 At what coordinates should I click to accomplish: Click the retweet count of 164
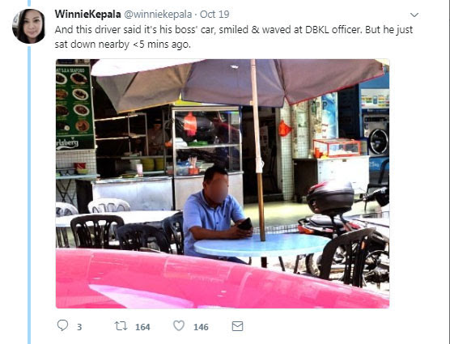click(142, 327)
